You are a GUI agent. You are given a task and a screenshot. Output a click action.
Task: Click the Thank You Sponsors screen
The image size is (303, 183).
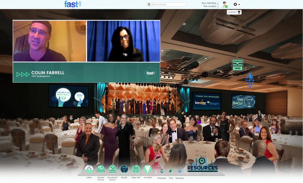pyautogui.click(x=207, y=101)
